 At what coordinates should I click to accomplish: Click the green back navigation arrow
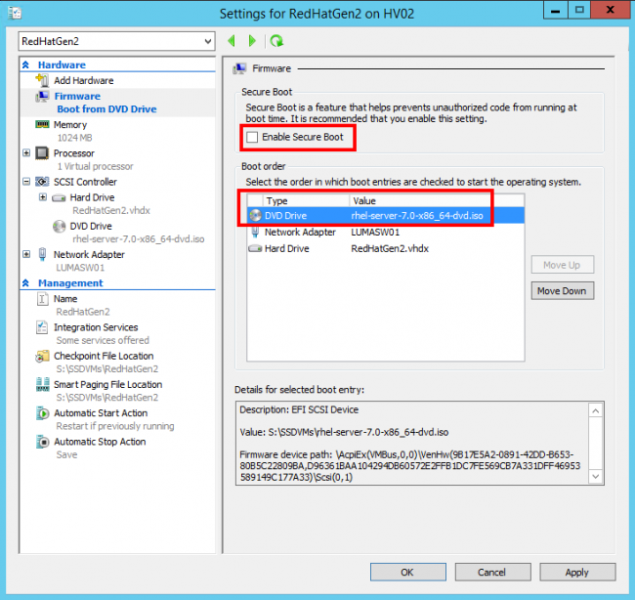[x=232, y=41]
